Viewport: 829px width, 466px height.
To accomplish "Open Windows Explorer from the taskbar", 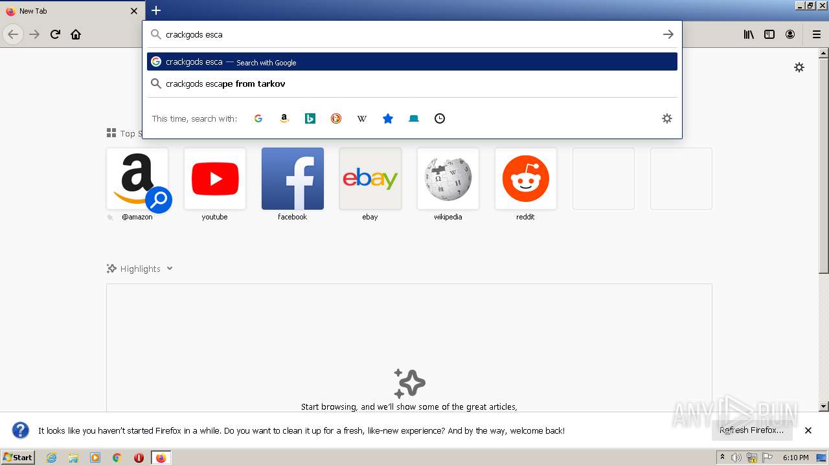I will [x=73, y=458].
